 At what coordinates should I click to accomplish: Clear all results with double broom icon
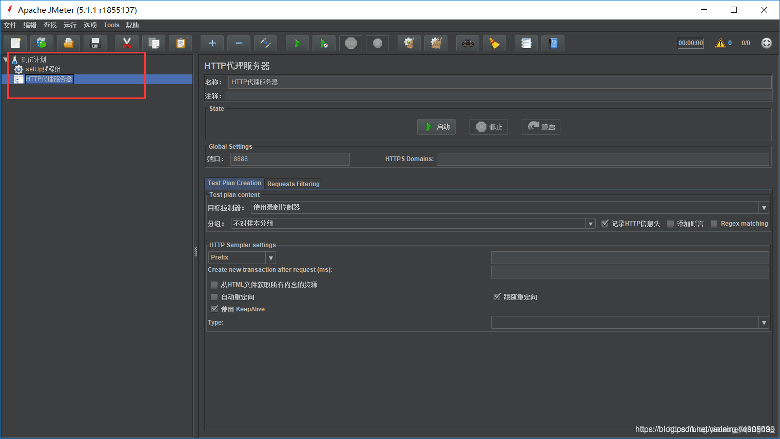436,43
